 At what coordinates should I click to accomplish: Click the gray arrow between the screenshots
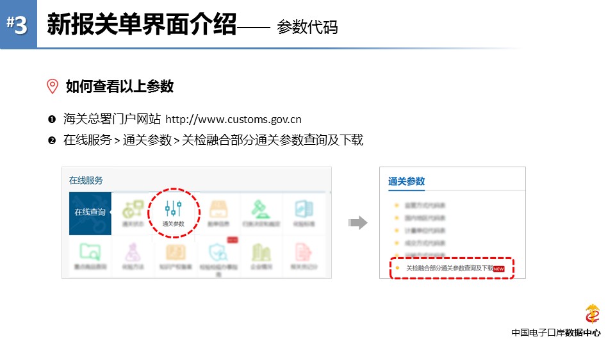click(357, 223)
